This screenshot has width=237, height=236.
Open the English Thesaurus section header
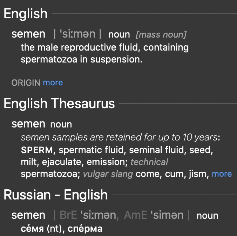(59, 104)
